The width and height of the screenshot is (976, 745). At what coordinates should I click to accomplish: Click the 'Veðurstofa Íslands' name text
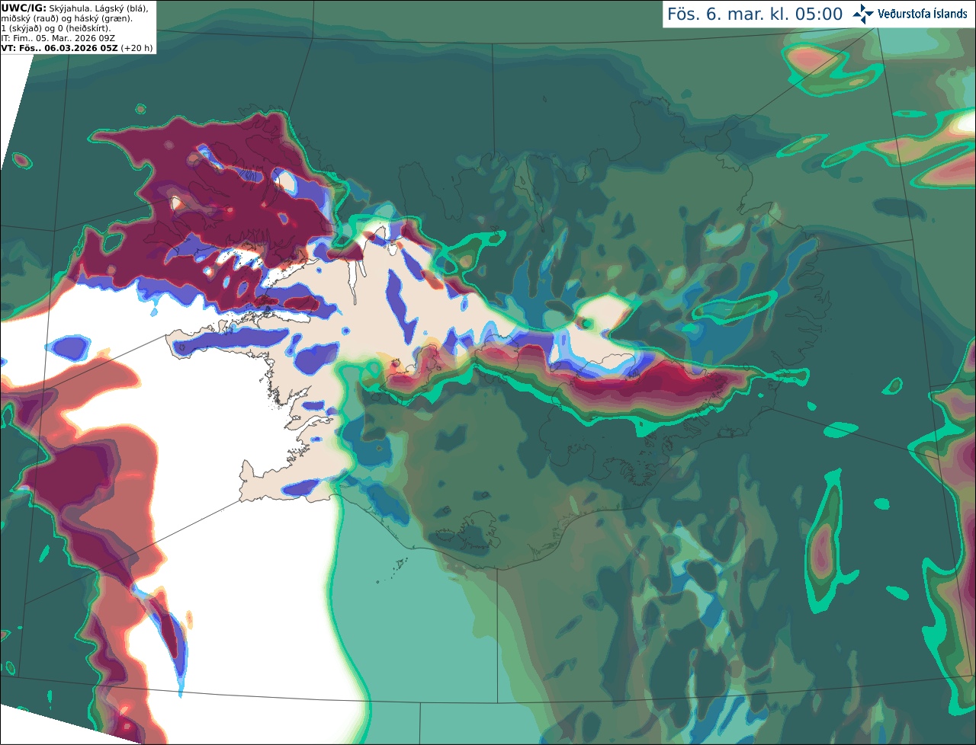coord(922,14)
